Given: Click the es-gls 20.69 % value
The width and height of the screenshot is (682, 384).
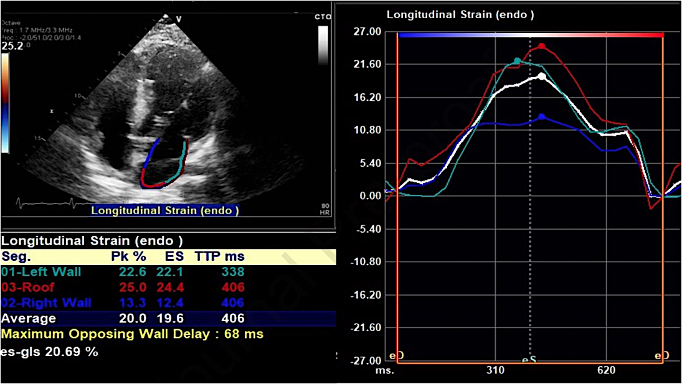Looking at the screenshot, I should click(49, 351).
